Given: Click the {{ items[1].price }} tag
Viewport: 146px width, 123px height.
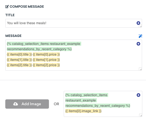Looking at the screenshot, I should pos(46,60).
